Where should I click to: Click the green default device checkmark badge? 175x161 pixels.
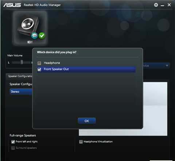42,36
